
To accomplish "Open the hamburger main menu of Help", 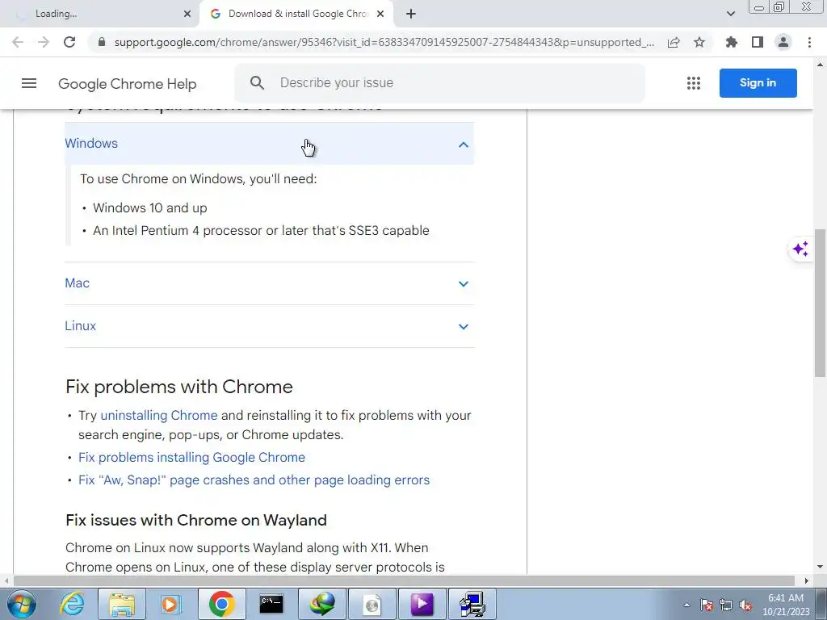I will click(x=29, y=83).
